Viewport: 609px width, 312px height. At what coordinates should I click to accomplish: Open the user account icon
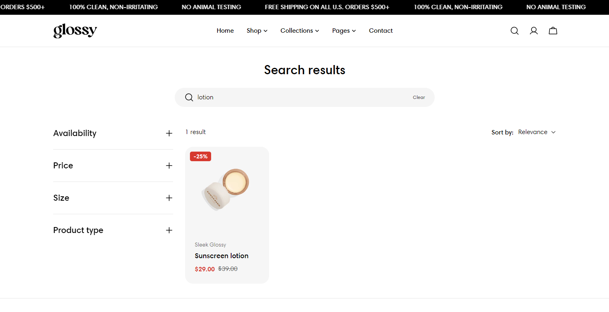coord(533,31)
